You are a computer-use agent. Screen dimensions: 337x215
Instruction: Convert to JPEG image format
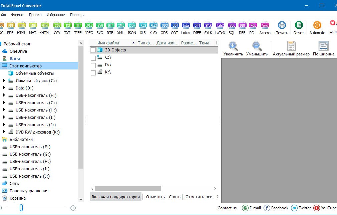(89, 28)
